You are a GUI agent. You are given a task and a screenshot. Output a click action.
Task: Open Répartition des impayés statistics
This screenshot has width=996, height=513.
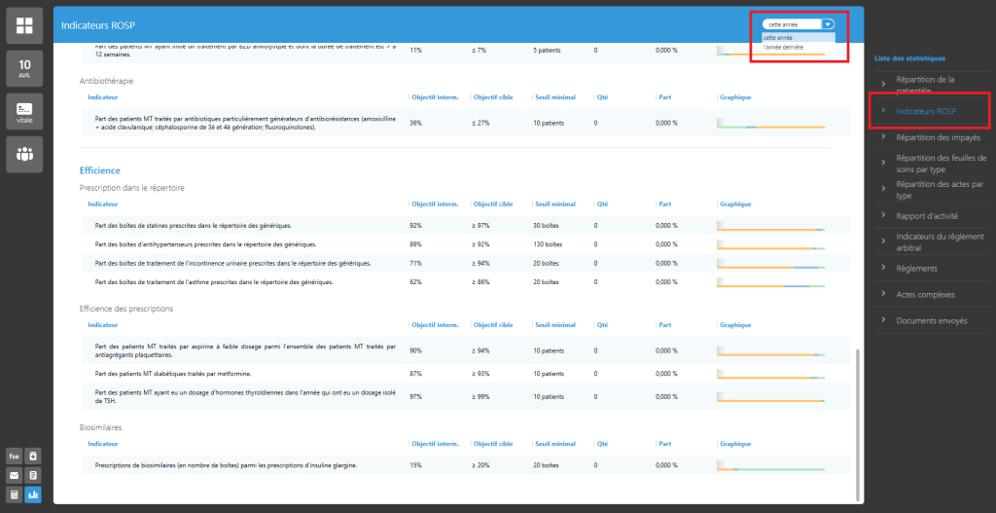[x=938, y=137]
